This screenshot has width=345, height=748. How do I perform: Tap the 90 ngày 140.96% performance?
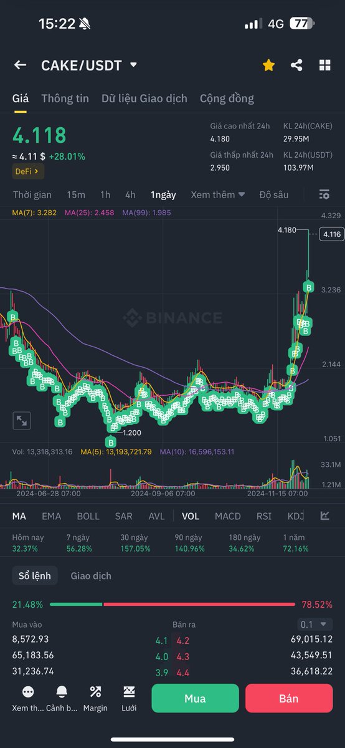point(189,543)
